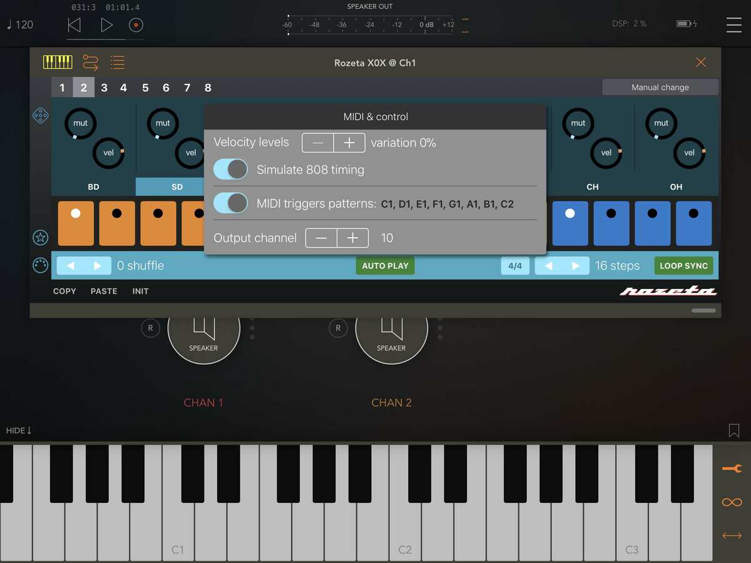Toggle the LOOP SYNC button
The height and width of the screenshot is (563, 751).
(x=683, y=266)
